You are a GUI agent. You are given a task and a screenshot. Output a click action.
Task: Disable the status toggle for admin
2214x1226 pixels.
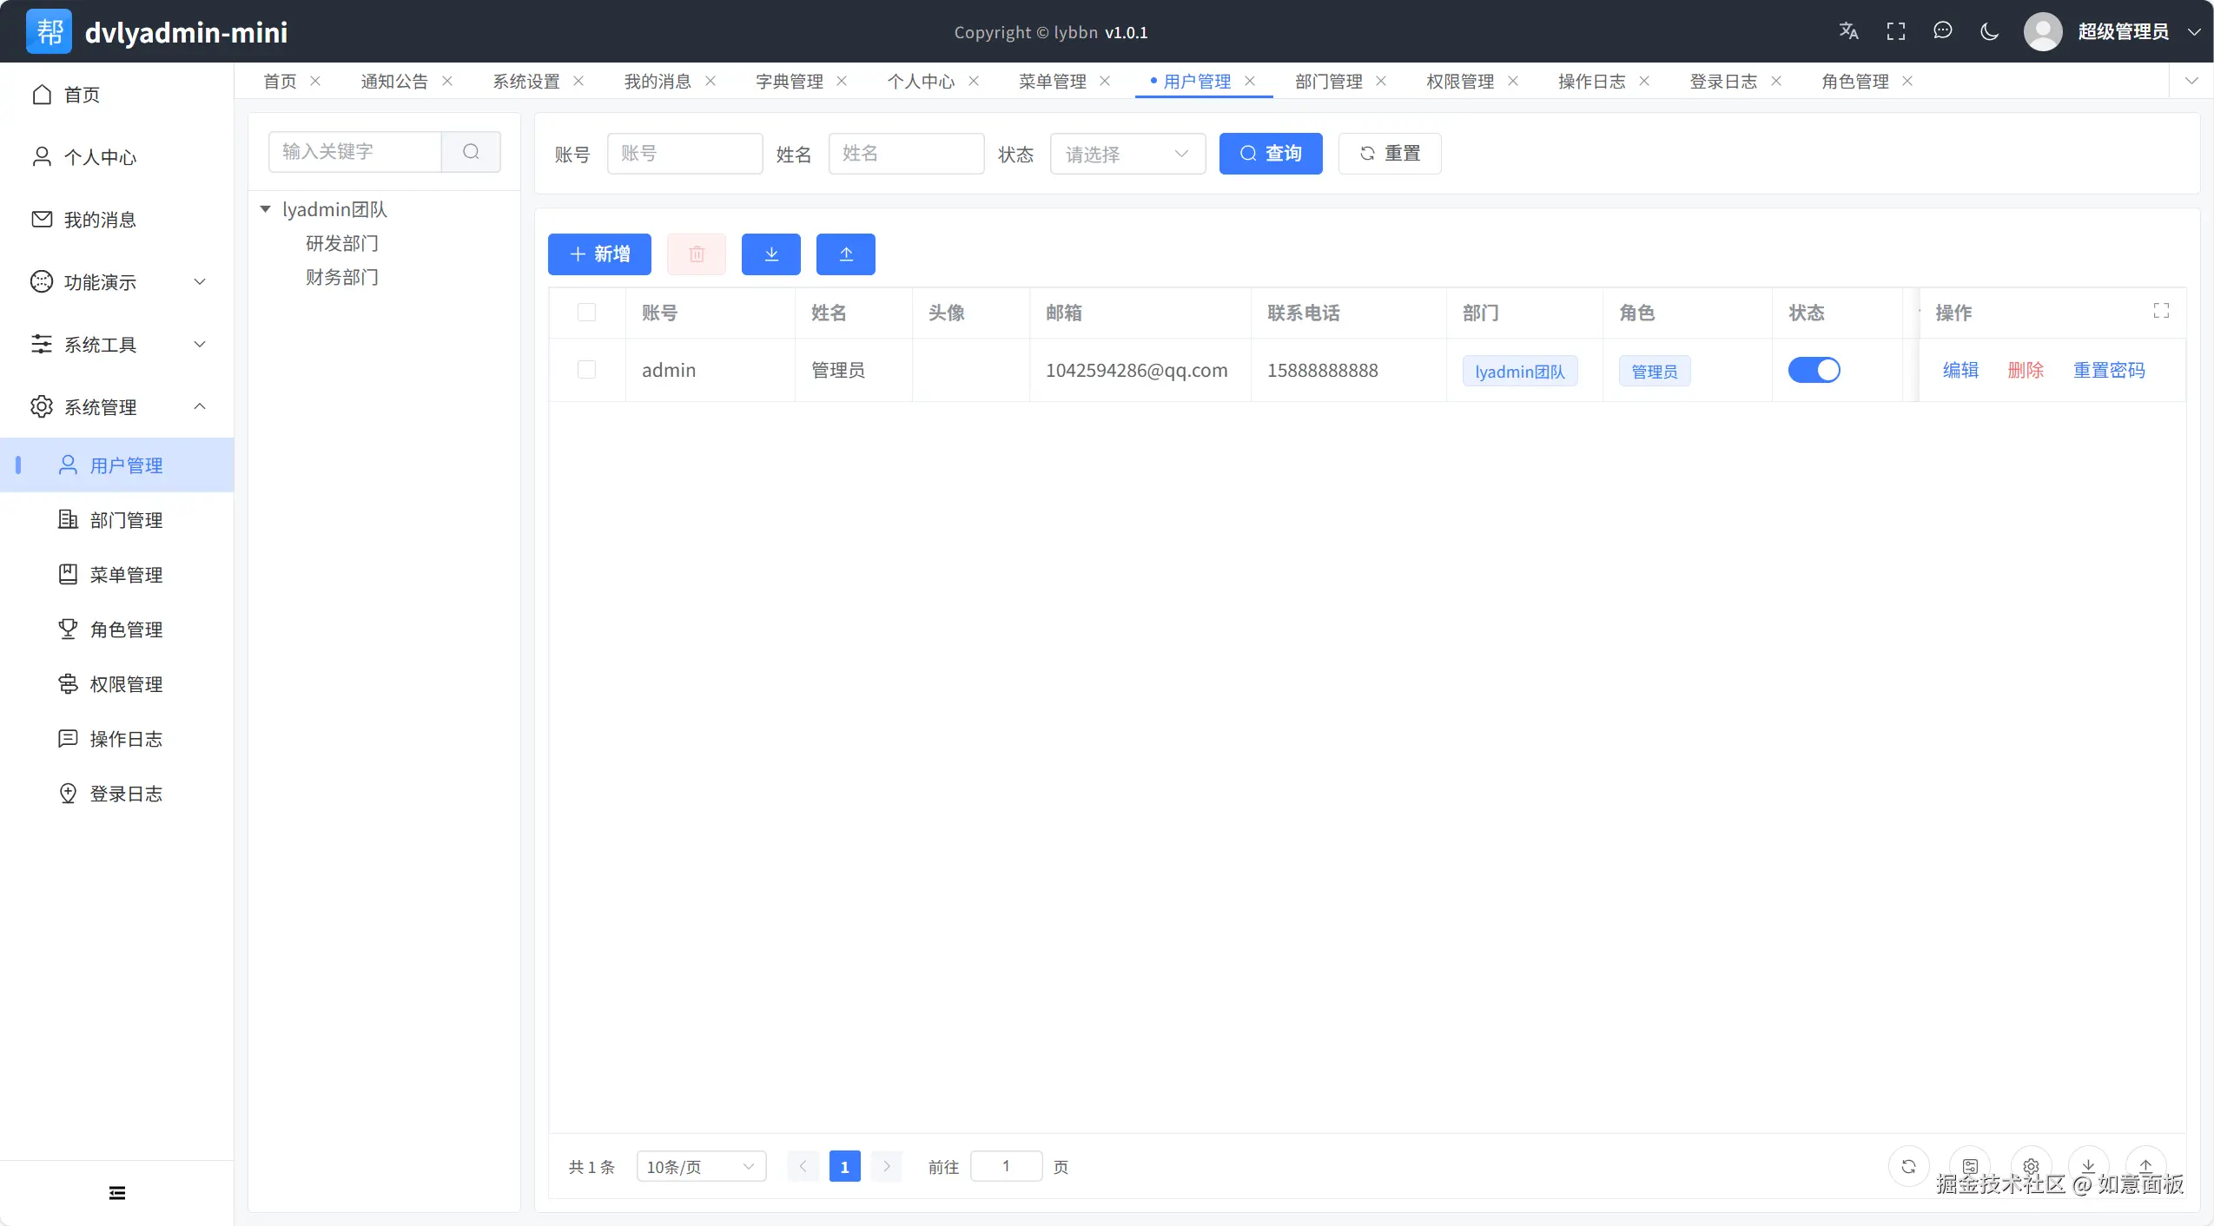[x=1816, y=370]
